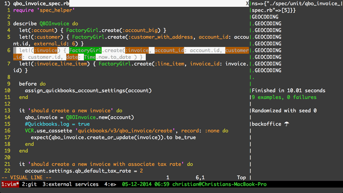Click 'be_true' on line 17
The image size is (343, 193).
coord(186,137)
